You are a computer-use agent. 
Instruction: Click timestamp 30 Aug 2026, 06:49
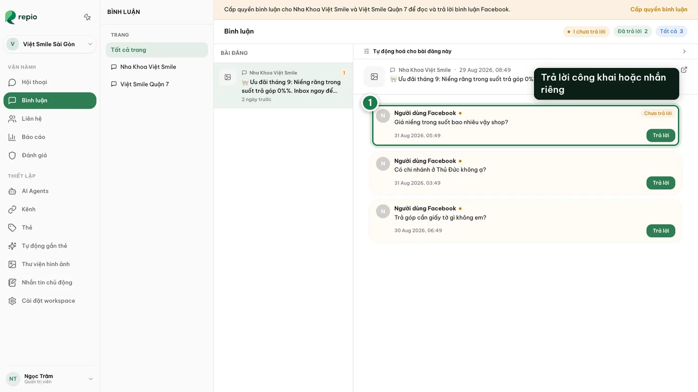(x=418, y=230)
